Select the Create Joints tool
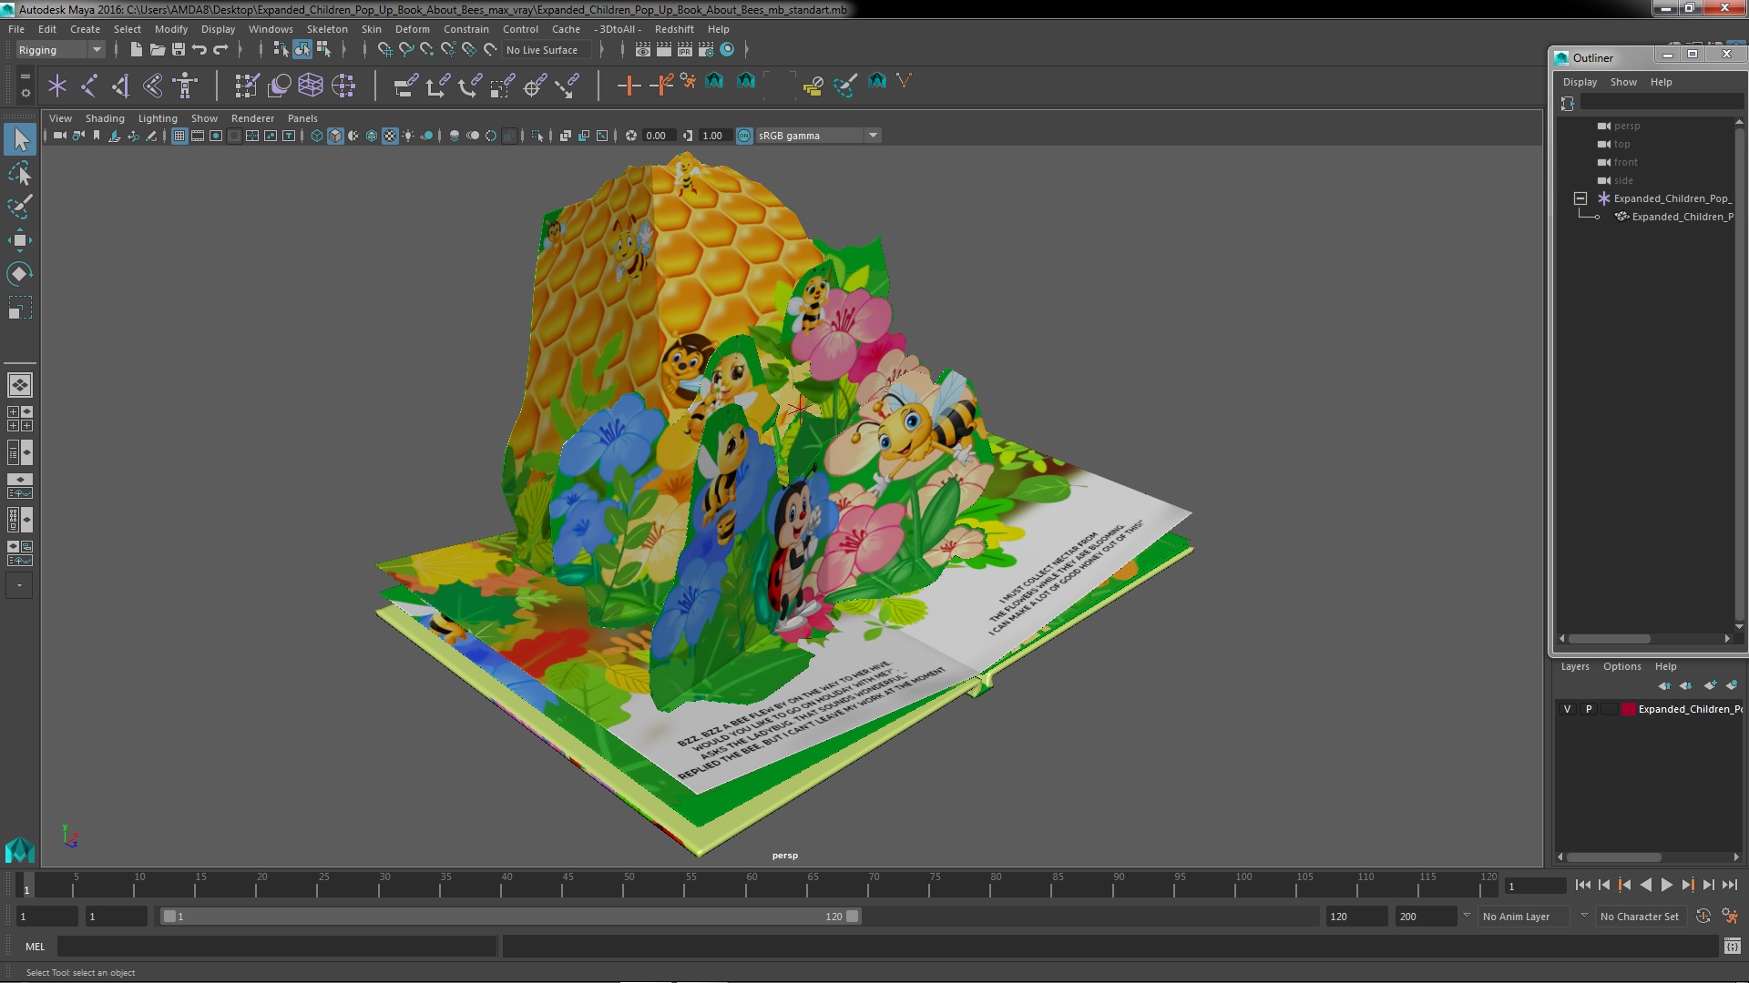The height and width of the screenshot is (983, 1749). point(89,86)
